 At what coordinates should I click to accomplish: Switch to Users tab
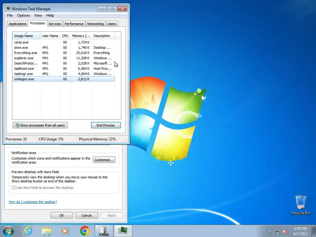coord(112,24)
